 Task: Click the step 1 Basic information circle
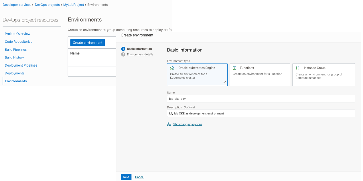click(123, 49)
